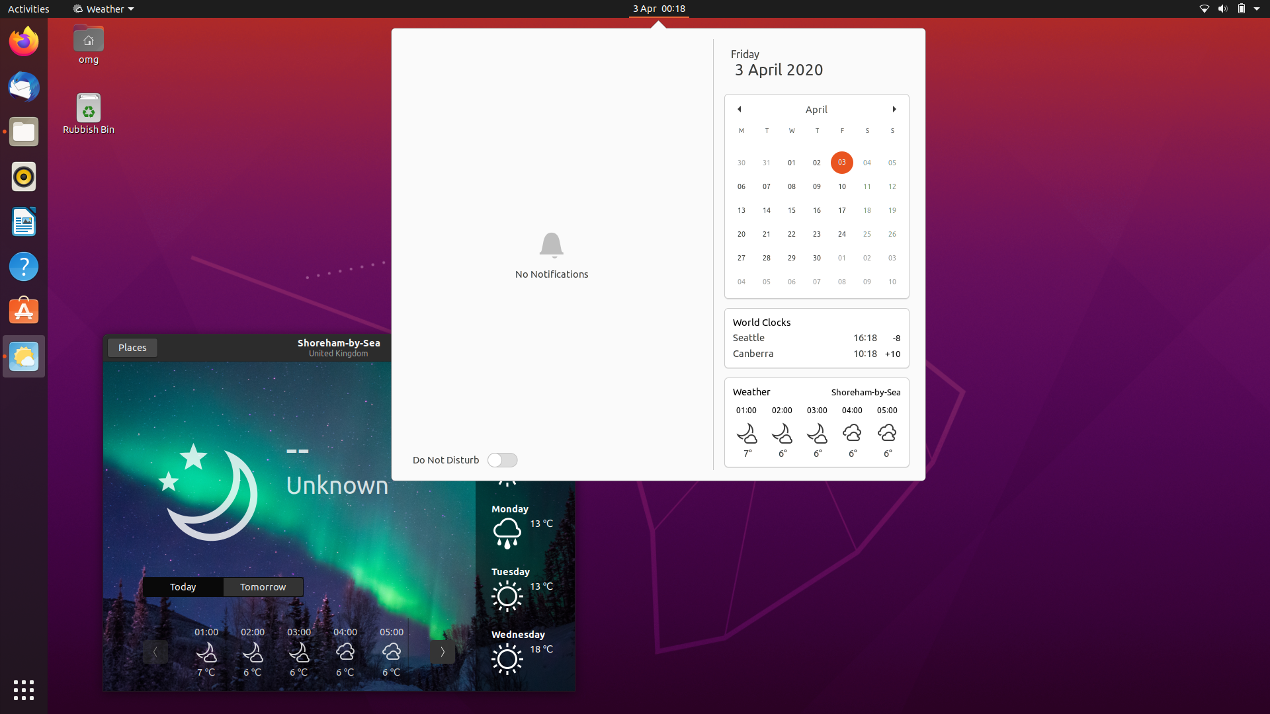This screenshot has height=714, width=1270.
Task: Launch Ubuntu Software
Action: click(23, 310)
